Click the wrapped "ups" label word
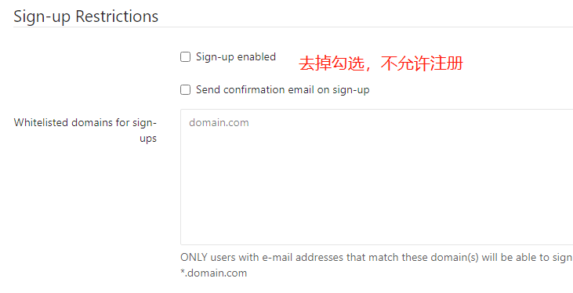Viewport: 573px width, 293px height. click(148, 139)
